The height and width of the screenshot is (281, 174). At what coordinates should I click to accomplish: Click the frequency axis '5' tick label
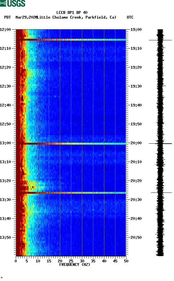coord(27,261)
